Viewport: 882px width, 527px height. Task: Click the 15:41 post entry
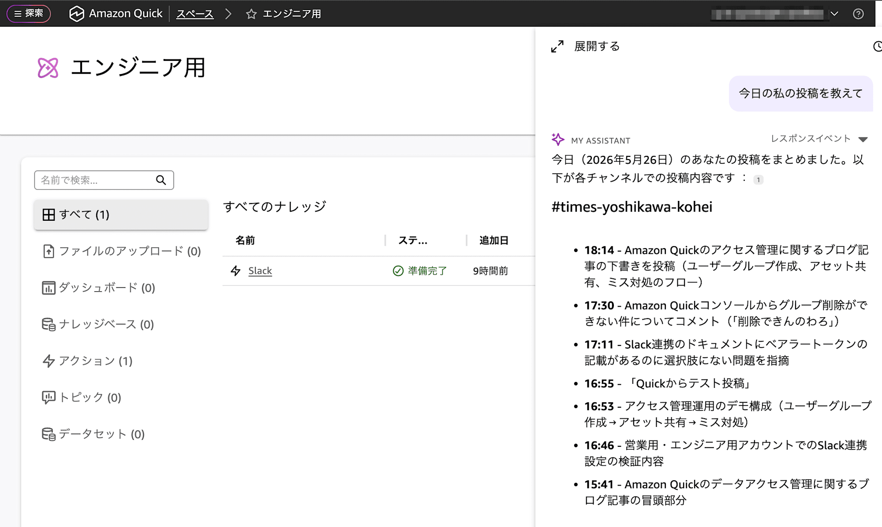tap(726, 492)
